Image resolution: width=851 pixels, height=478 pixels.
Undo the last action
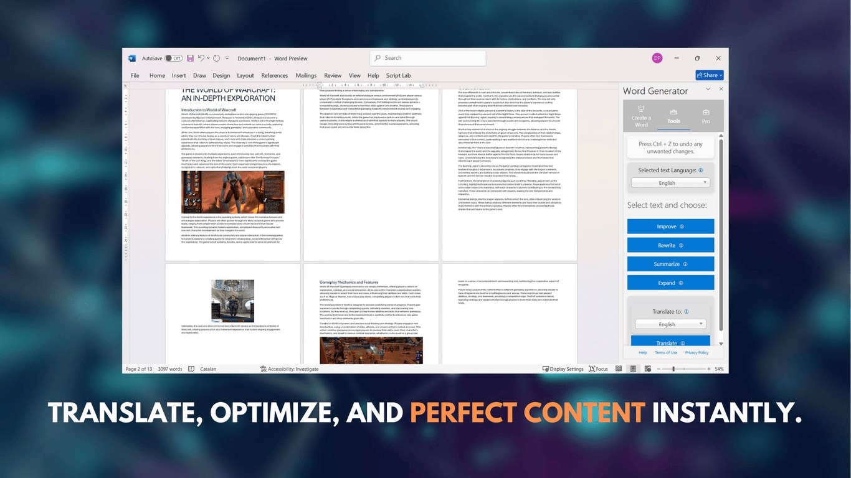[x=201, y=58]
